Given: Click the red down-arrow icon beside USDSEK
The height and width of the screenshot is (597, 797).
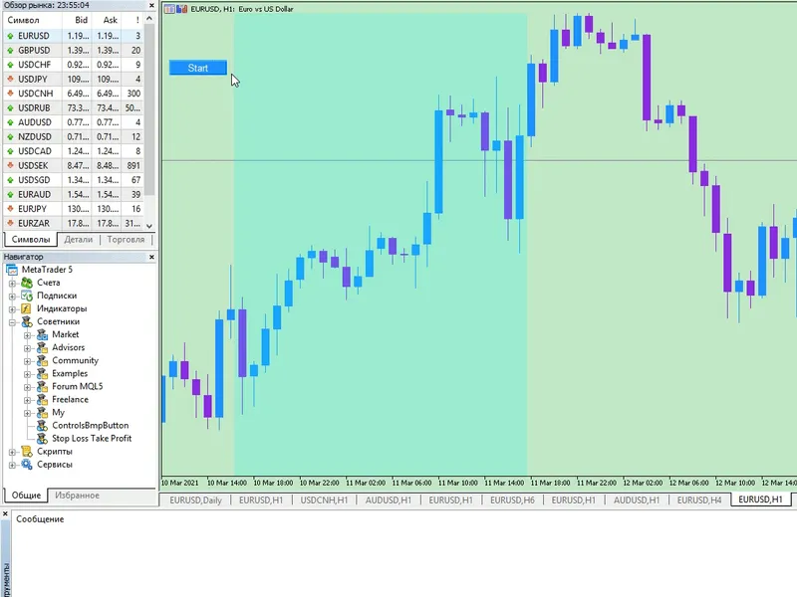Looking at the screenshot, I should pyautogui.click(x=10, y=165).
